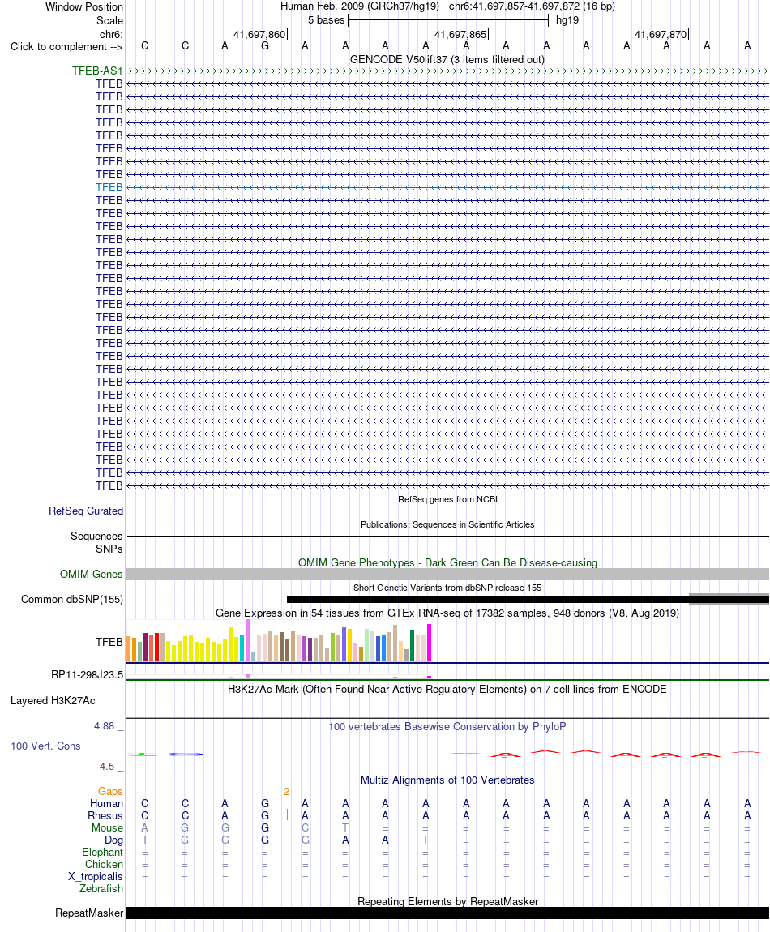Click the TFEB-AS1 gene label

point(97,71)
